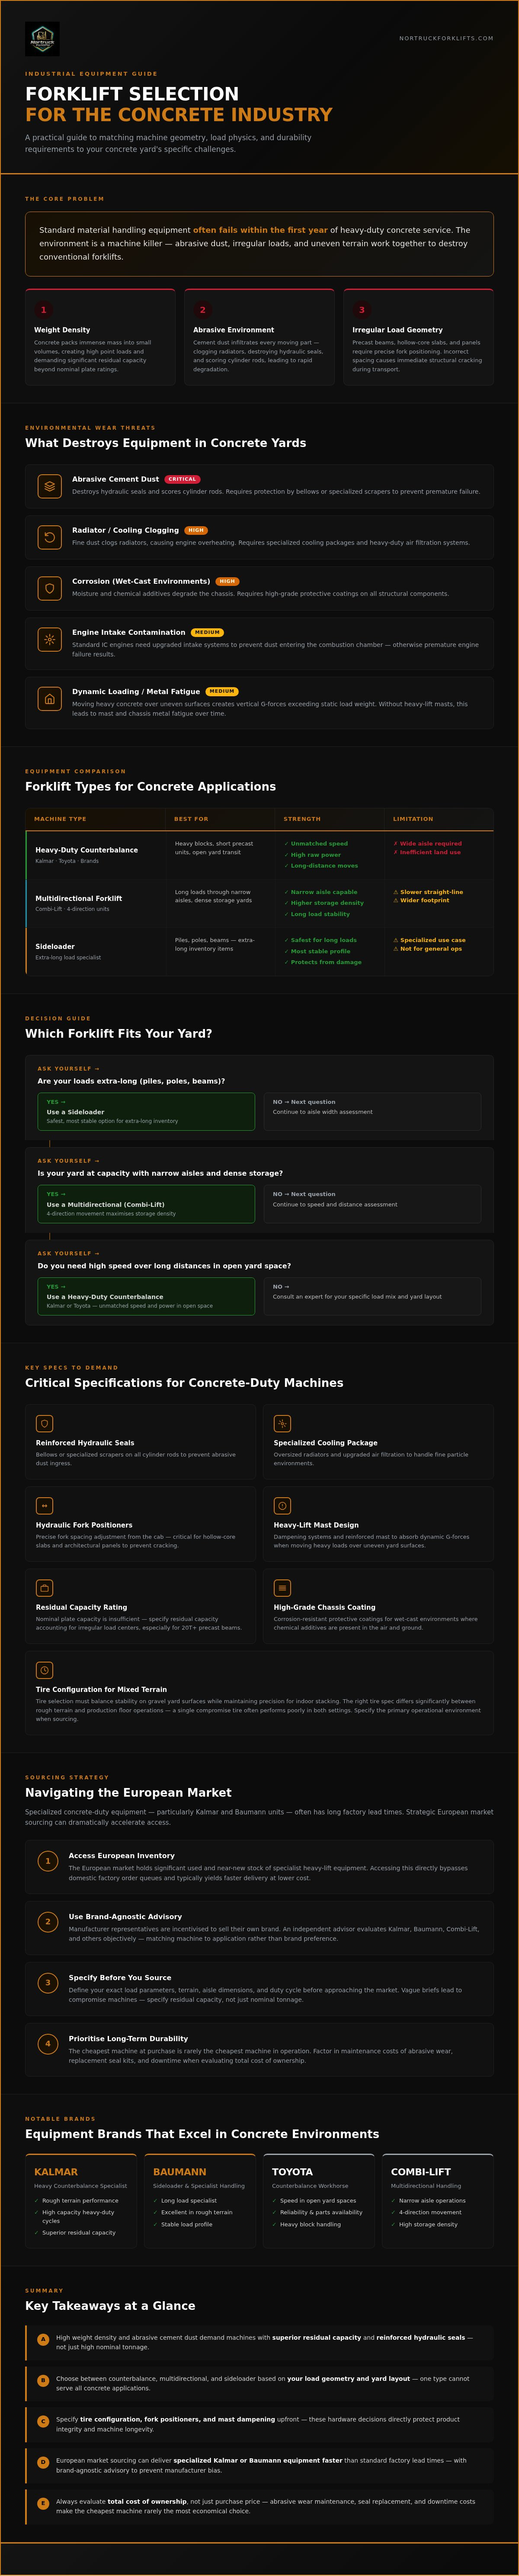Image resolution: width=519 pixels, height=2576 pixels.
Task: Click step 2 circle beside Use Brand-Agnostic Advisory
Action: pos(47,1922)
